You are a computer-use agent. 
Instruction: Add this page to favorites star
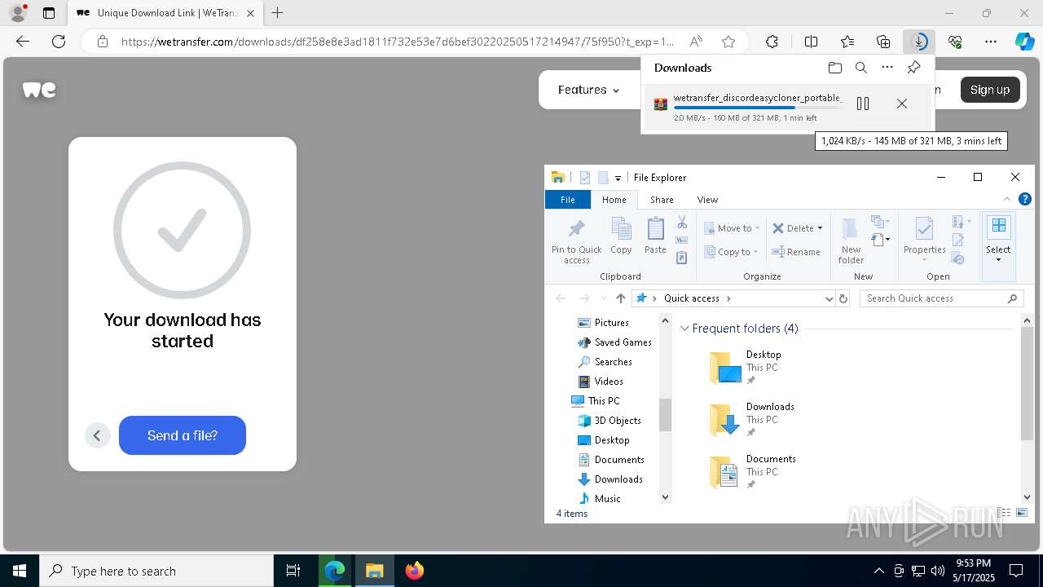[x=728, y=42]
